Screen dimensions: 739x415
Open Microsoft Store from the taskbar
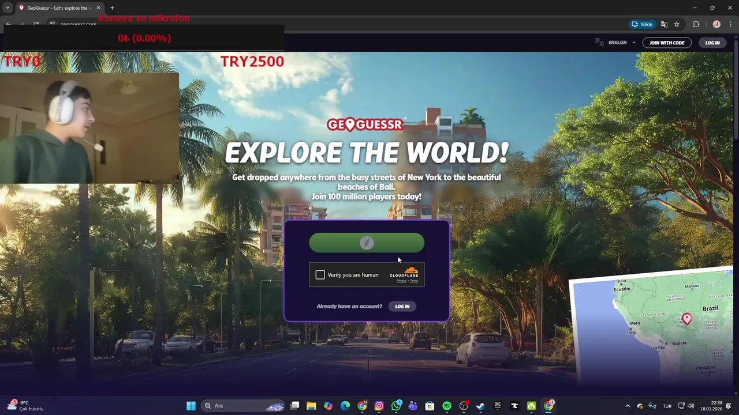click(430, 406)
